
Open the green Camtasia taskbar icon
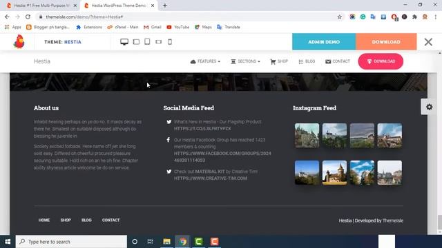point(198,242)
